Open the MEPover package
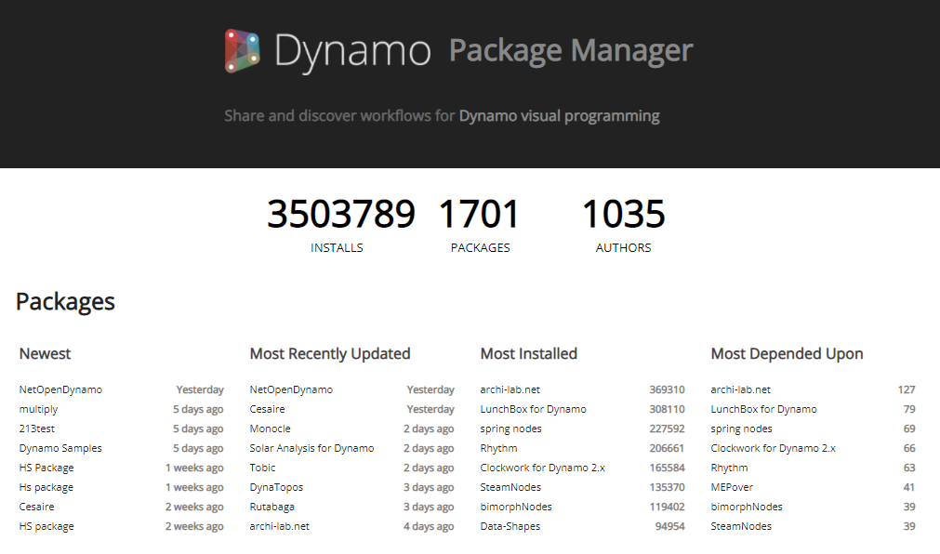 (732, 487)
